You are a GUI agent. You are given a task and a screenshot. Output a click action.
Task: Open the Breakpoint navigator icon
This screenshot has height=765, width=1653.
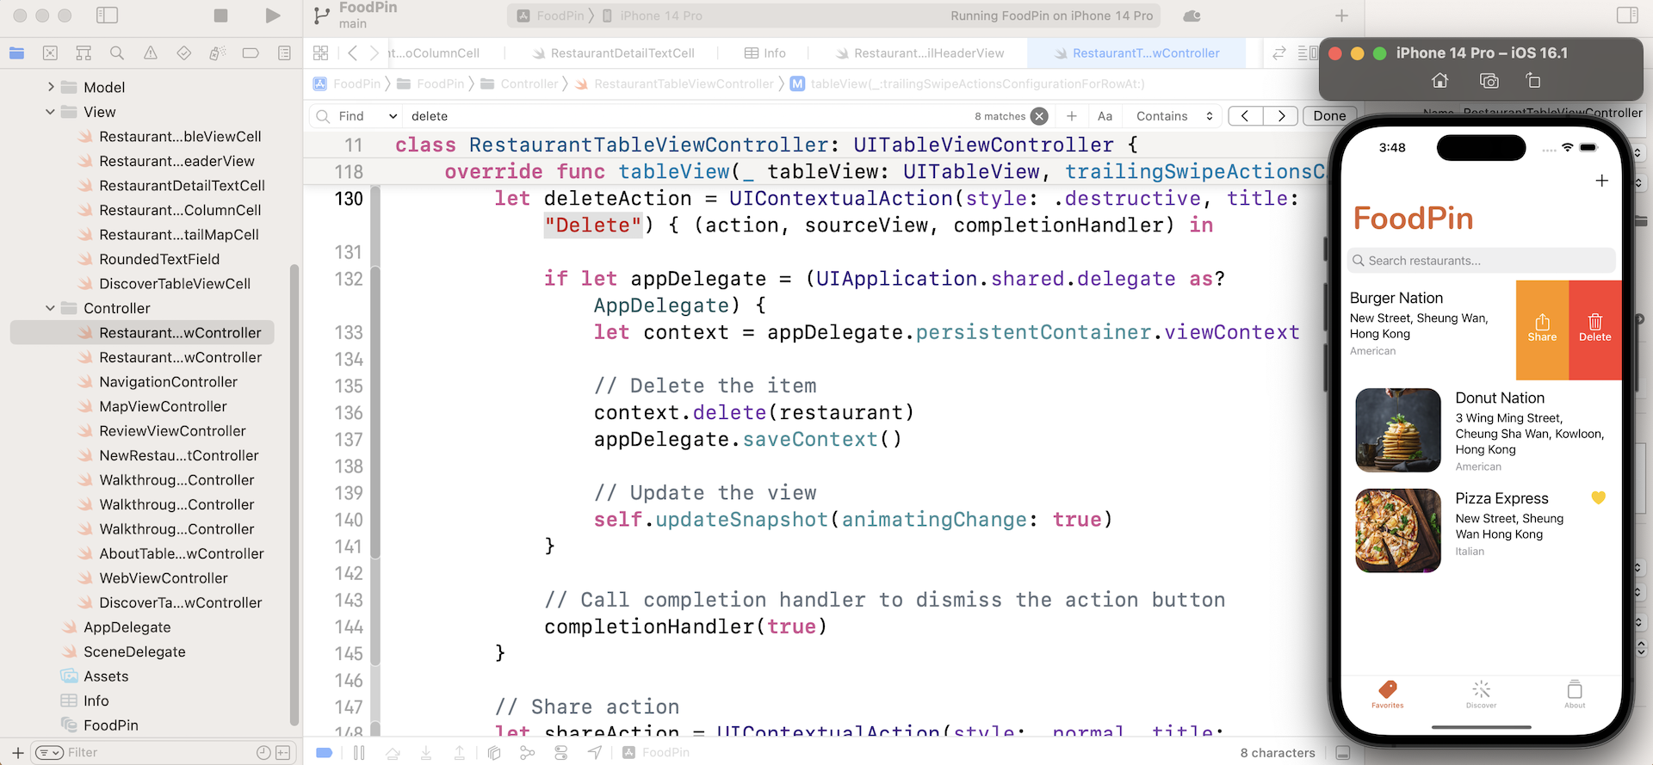pyautogui.click(x=251, y=53)
